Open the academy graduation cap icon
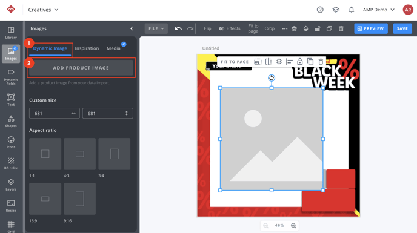This screenshot has width=417, height=233. point(336,10)
